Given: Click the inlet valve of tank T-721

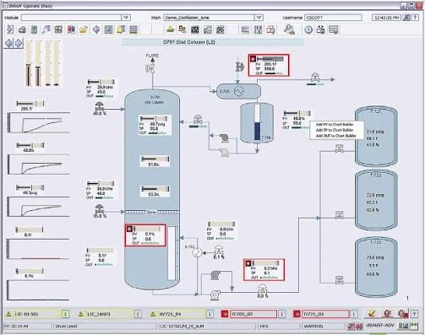Looking at the screenshot, I should (x=339, y=149).
